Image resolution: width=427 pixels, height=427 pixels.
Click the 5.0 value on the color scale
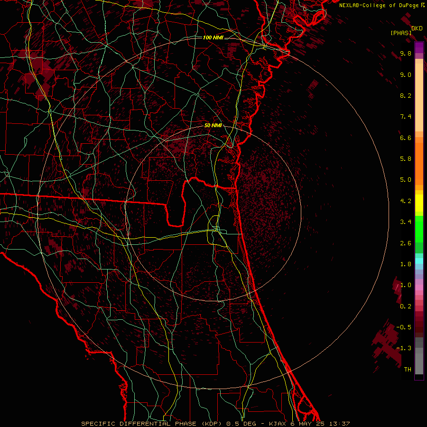(x=406, y=180)
